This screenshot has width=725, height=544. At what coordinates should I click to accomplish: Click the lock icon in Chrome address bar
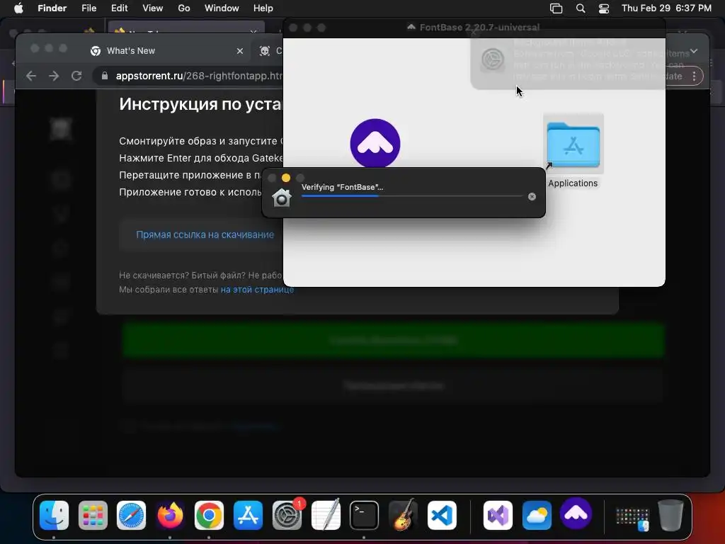pos(105,76)
